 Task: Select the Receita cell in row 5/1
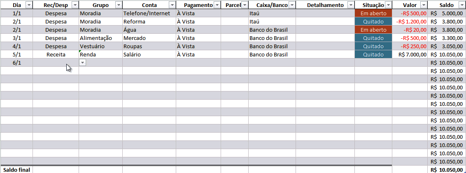coord(56,54)
